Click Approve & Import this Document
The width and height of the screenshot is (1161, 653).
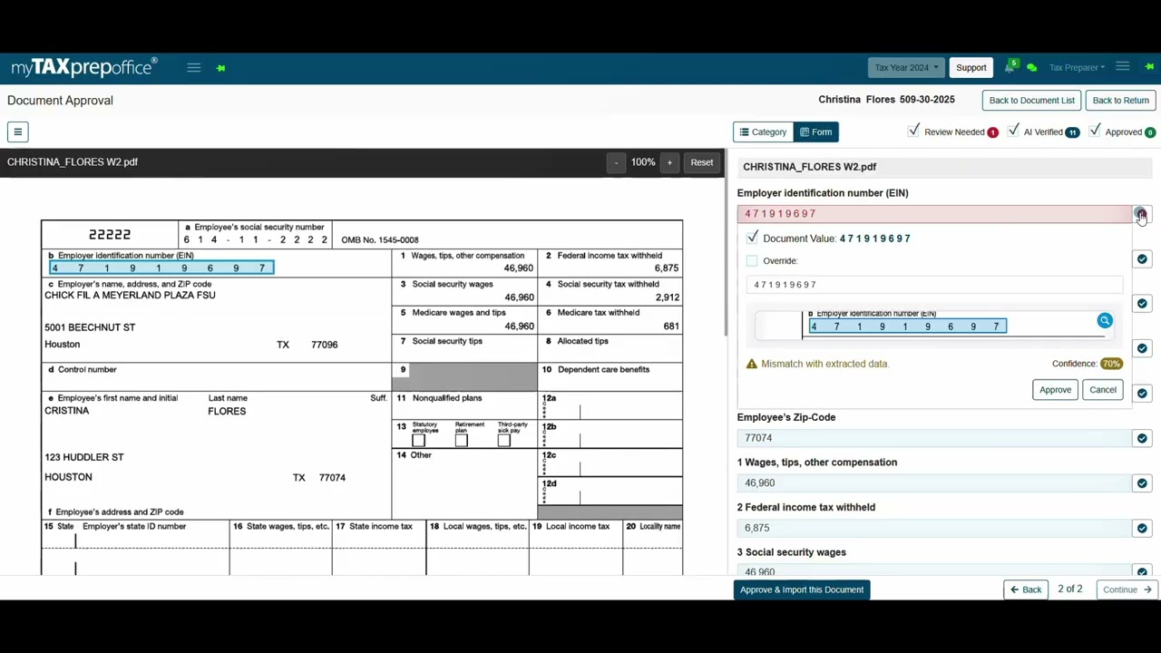coord(802,590)
